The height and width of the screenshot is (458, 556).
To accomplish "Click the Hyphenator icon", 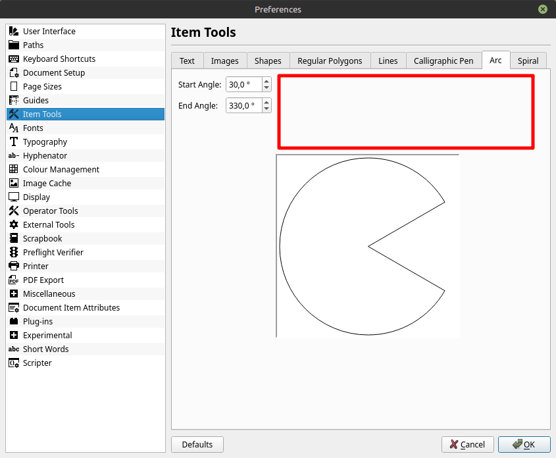I will pyautogui.click(x=14, y=155).
